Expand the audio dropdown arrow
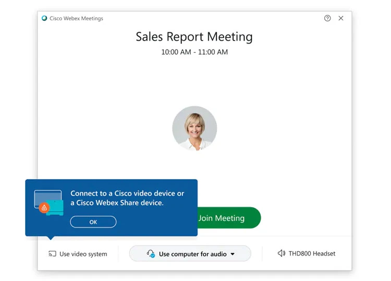 pos(233,254)
